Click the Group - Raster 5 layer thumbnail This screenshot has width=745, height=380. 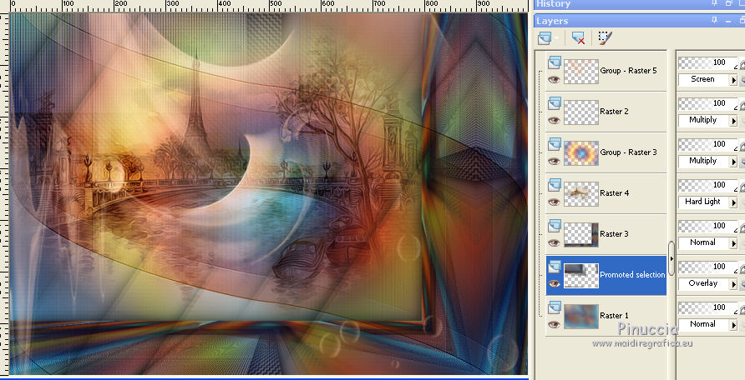coord(580,71)
